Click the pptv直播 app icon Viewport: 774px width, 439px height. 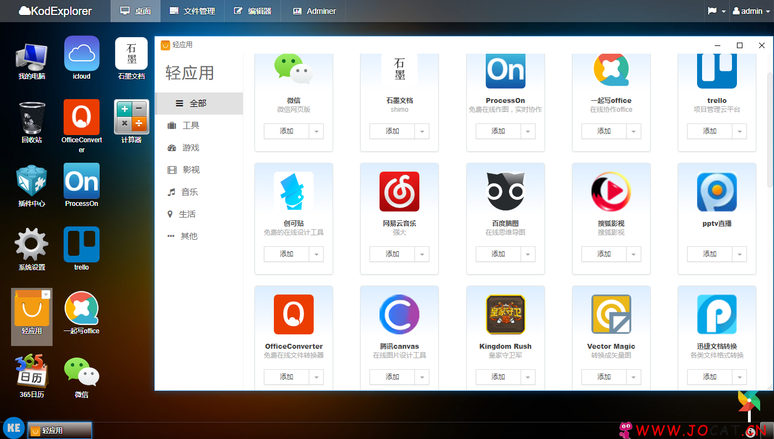coord(717,192)
